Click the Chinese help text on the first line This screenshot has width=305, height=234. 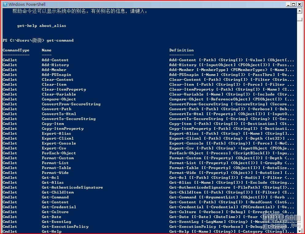[x=80, y=11]
